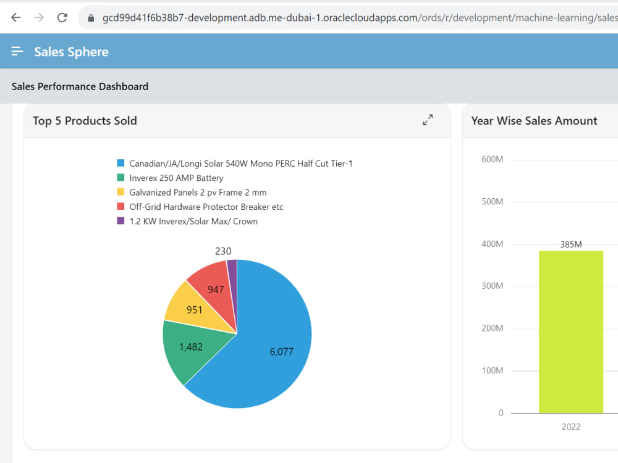Click the Sales Performance Dashboard title
Screen dimensions: 618x463
(x=80, y=86)
